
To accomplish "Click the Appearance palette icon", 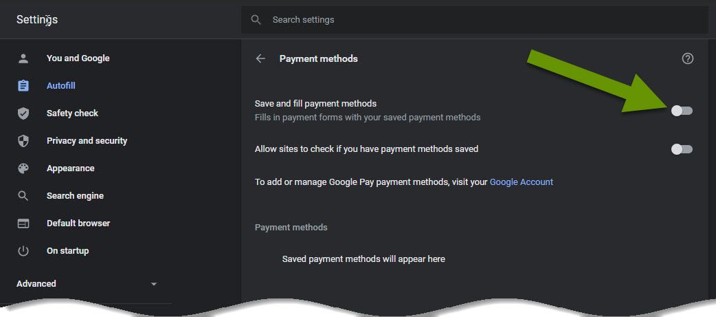I will (23, 168).
